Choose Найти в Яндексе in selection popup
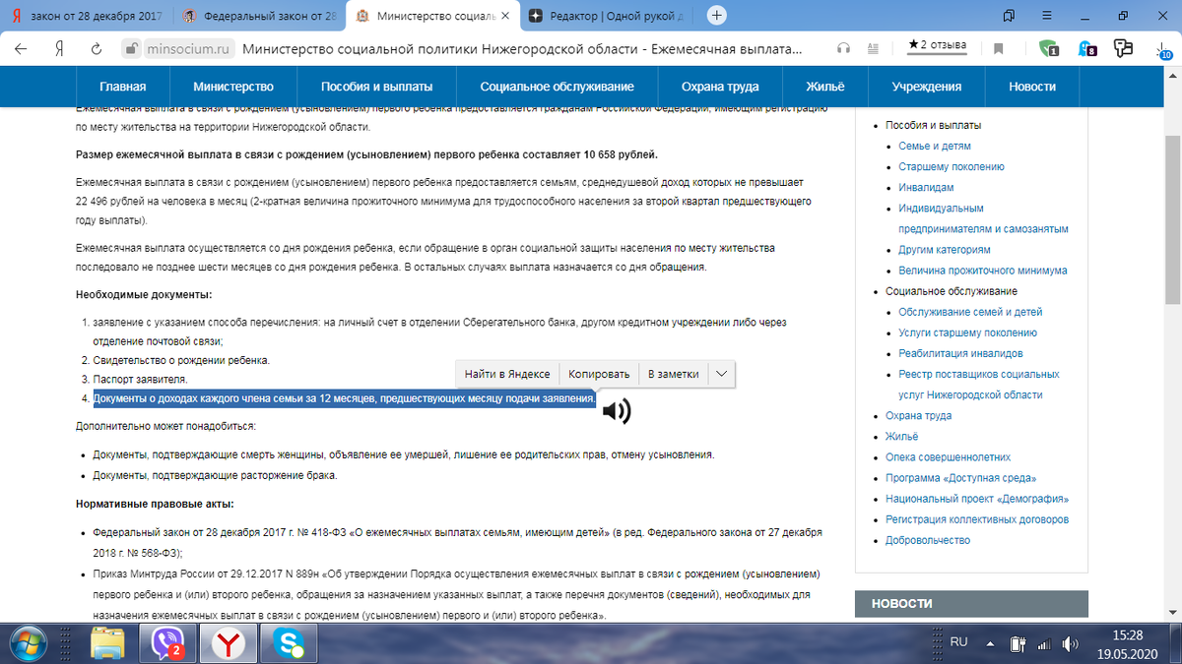The width and height of the screenshot is (1182, 664). point(507,374)
